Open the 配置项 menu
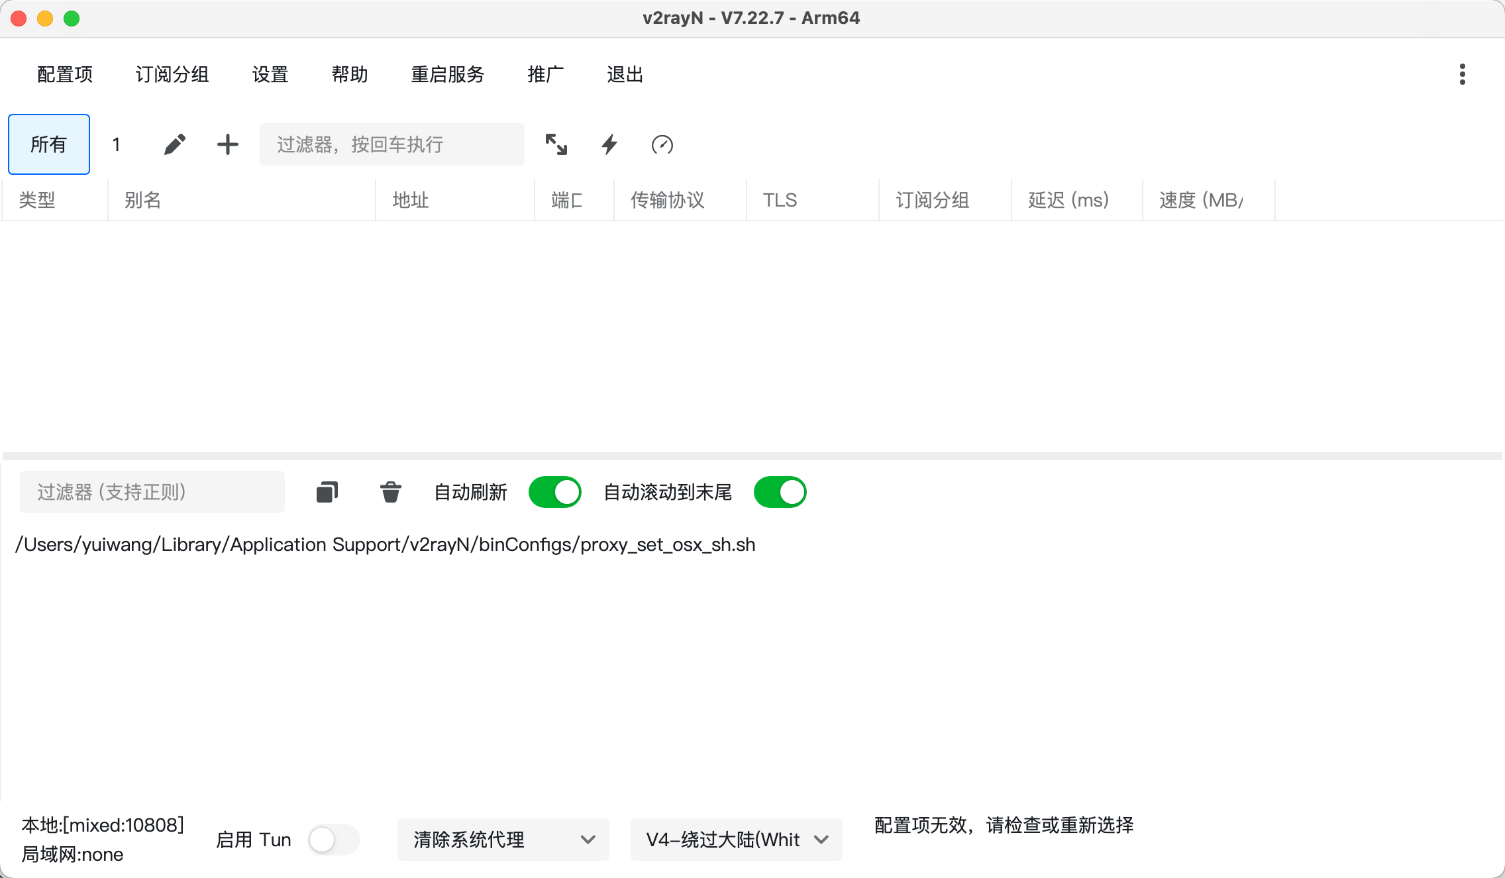Viewport: 1505px width, 878px height. point(65,74)
